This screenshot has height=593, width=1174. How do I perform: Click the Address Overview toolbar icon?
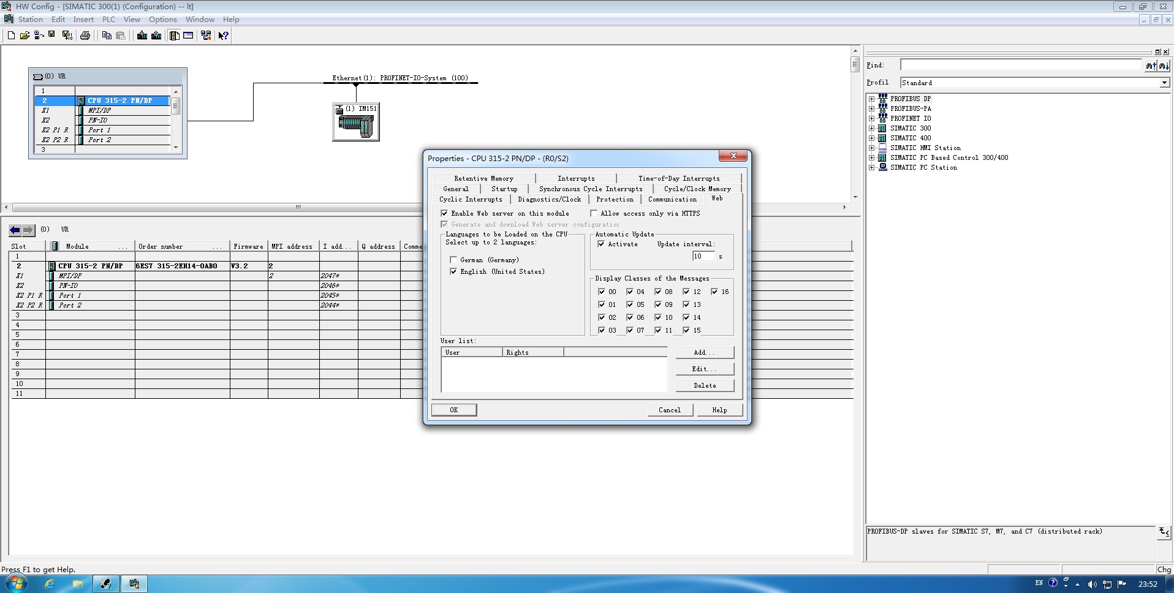point(188,36)
